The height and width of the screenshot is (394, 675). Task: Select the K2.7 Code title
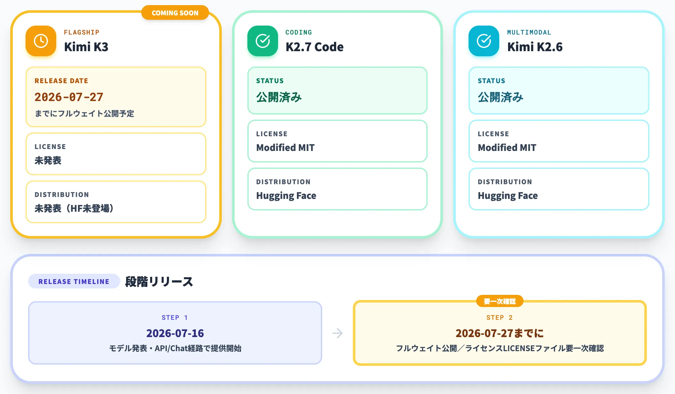coord(314,47)
